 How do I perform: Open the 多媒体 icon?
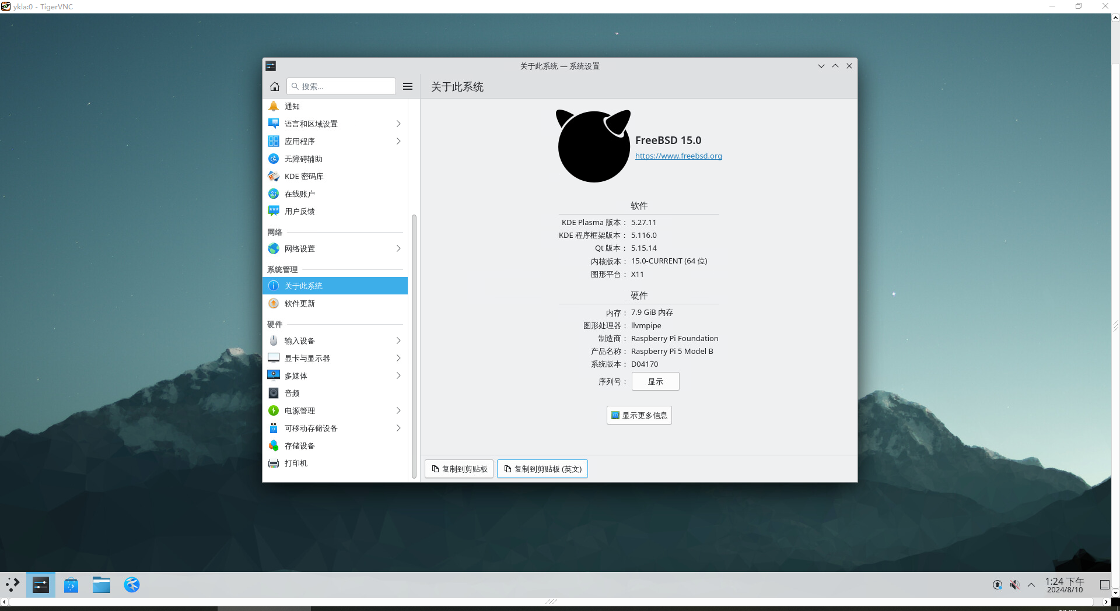(x=274, y=375)
